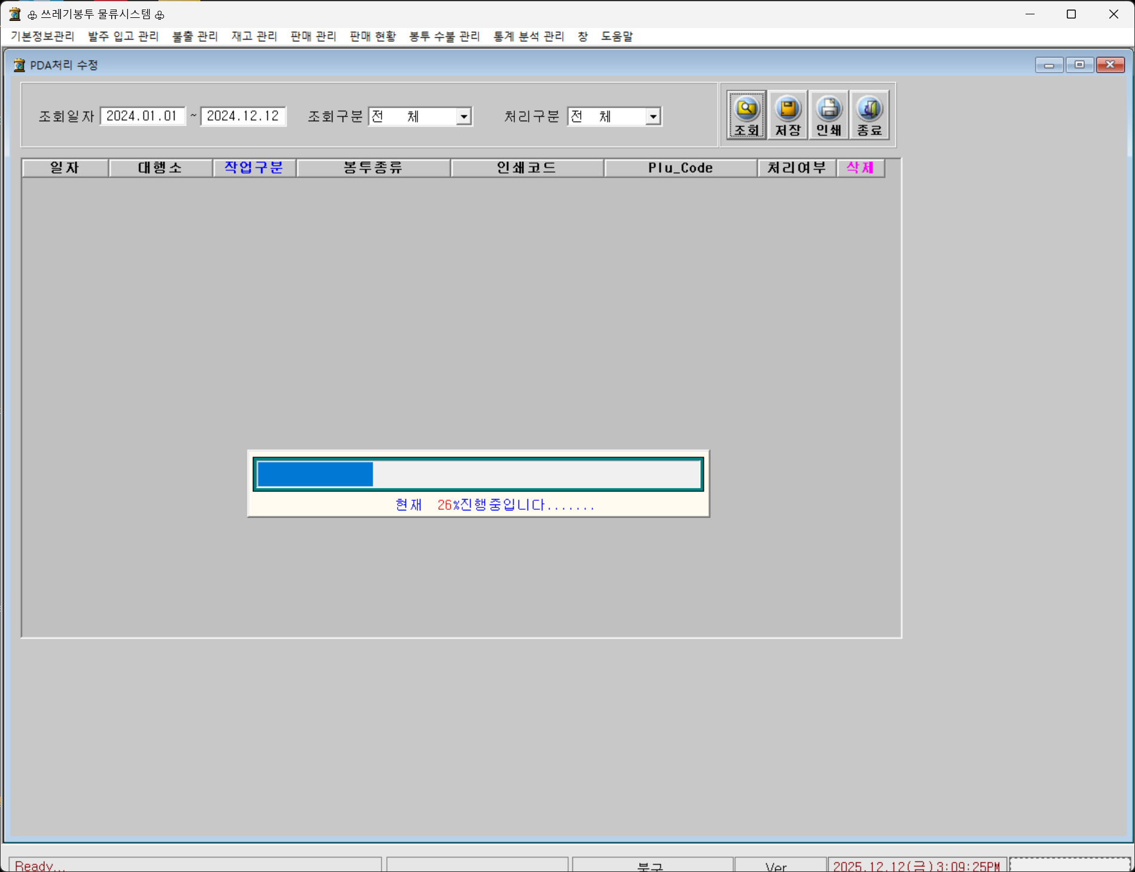
Task: Click the 저장 save icon button
Action: pyautogui.click(x=788, y=115)
